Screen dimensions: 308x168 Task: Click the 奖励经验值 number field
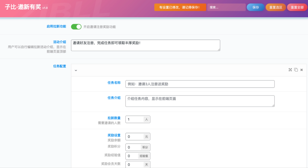[132, 156]
